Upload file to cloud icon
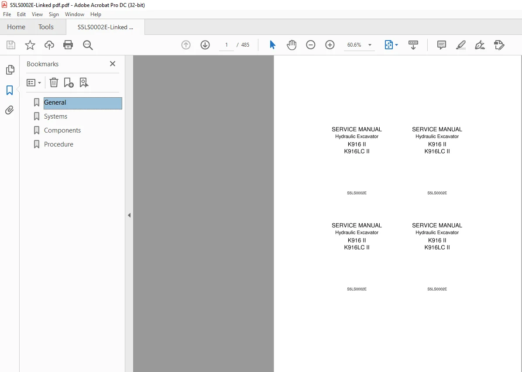Screen dimensions: 522x372 pyautogui.click(x=49, y=45)
